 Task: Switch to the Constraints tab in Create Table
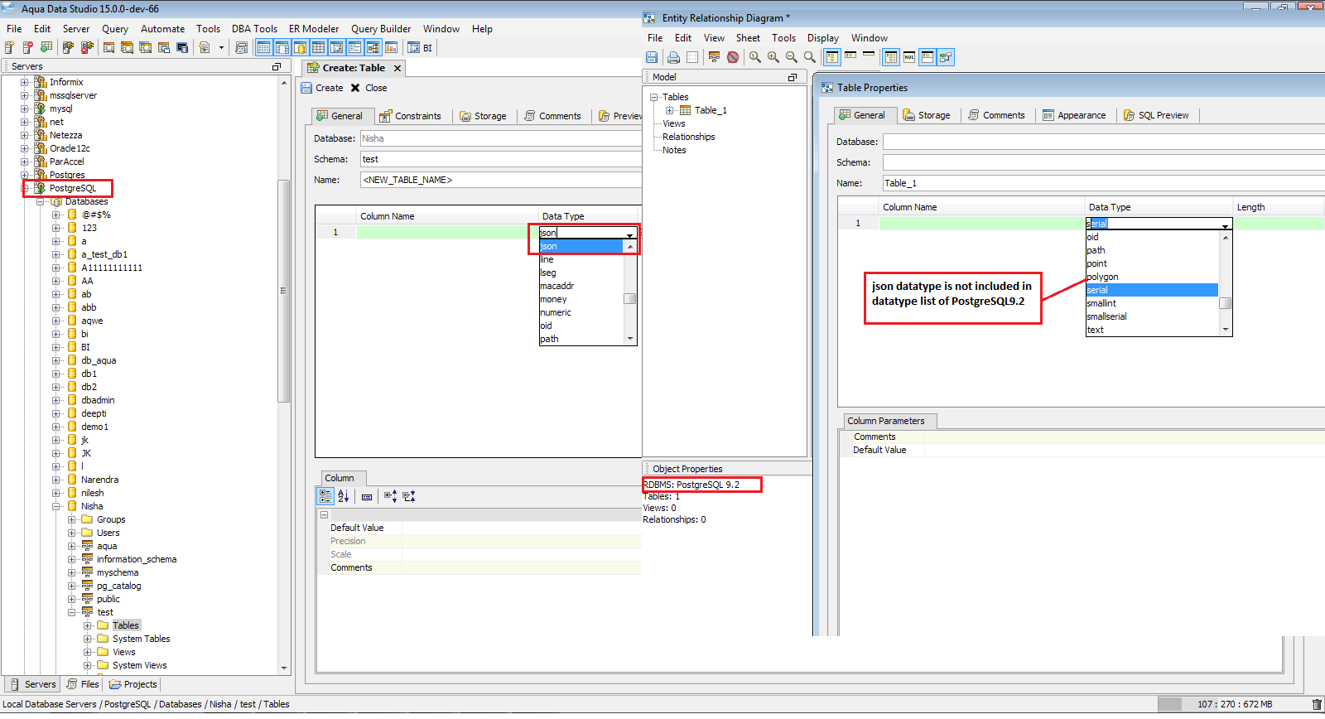click(x=410, y=116)
